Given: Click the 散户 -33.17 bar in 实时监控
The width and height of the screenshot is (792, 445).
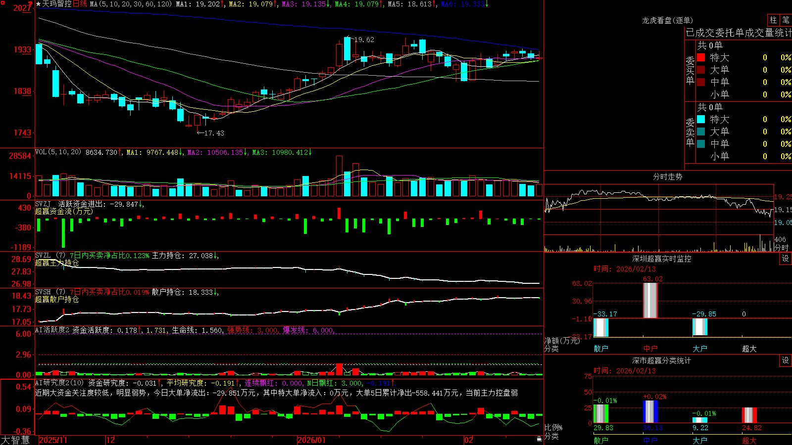Looking at the screenshot, I should 600,327.
